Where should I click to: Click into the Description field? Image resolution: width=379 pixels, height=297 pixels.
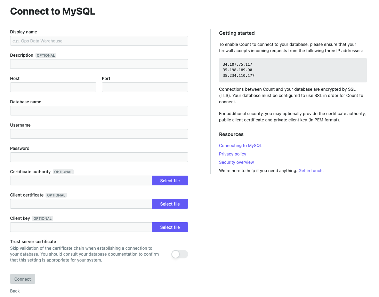[99, 64]
